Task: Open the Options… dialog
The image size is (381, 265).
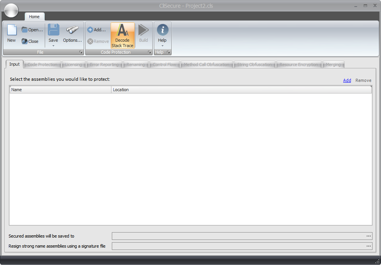Action: [72, 34]
